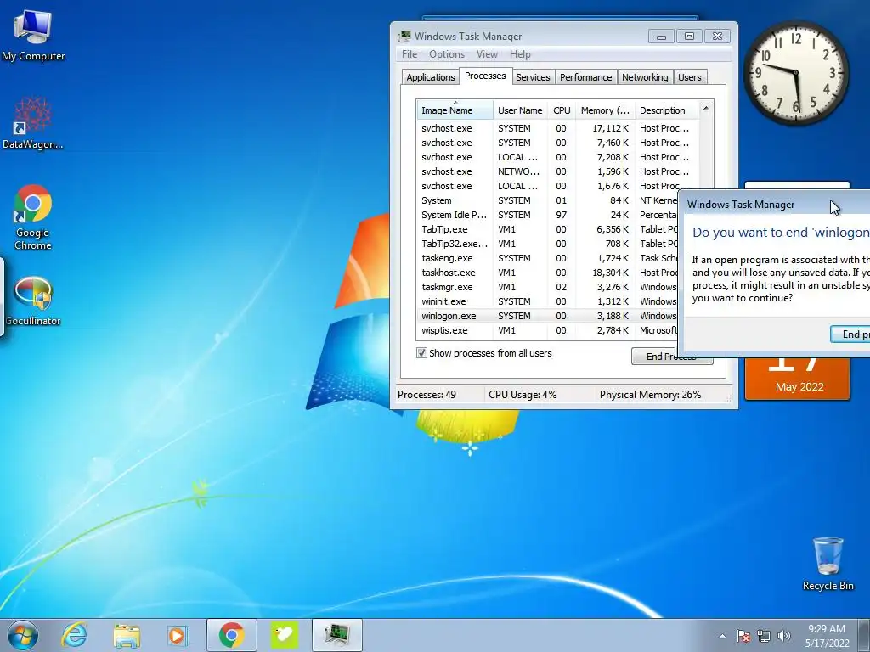This screenshot has height=652, width=870.
Task: Switch to the Networking tab
Action: (x=645, y=77)
